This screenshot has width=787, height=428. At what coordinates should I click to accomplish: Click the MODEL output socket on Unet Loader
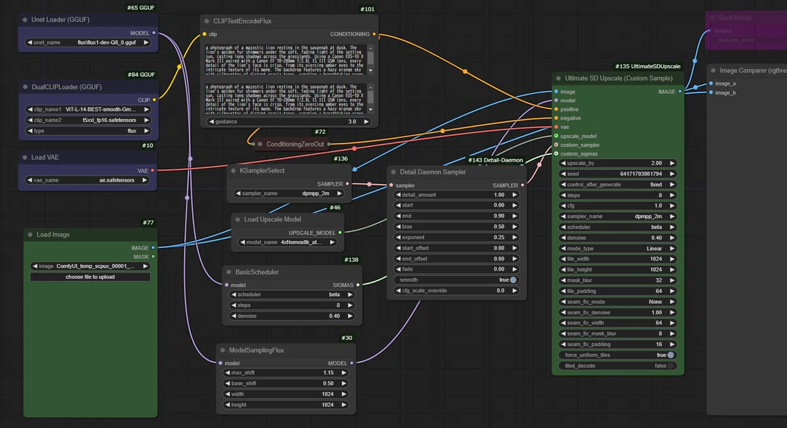[153, 32]
